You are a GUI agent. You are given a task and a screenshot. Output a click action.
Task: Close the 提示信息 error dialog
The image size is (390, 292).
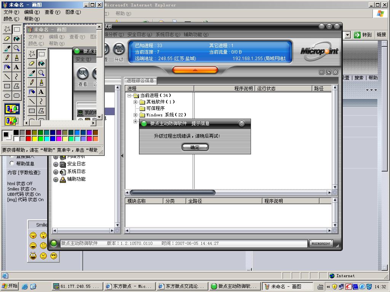pyautogui.click(x=241, y=124)
